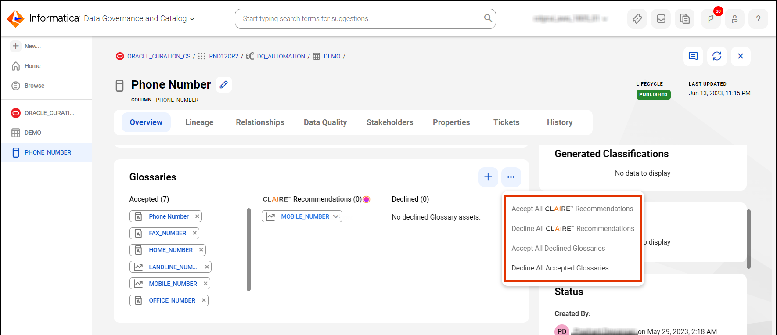Open the help question mark icon
Viewport: 777px width, 335px height.
(x=758, y=18)
